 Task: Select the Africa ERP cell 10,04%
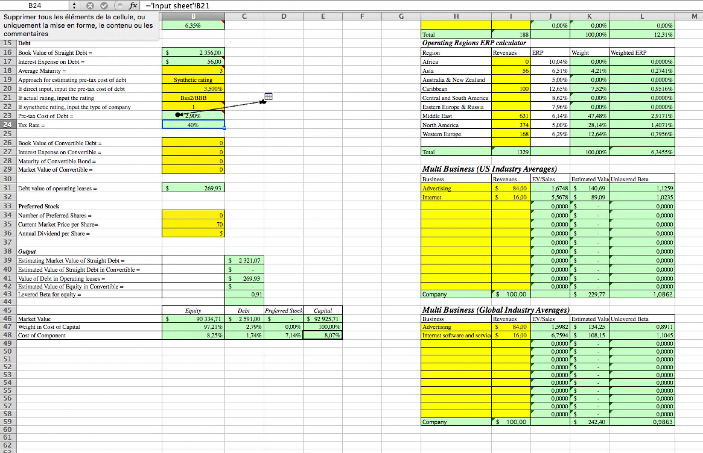click(550, 61)
